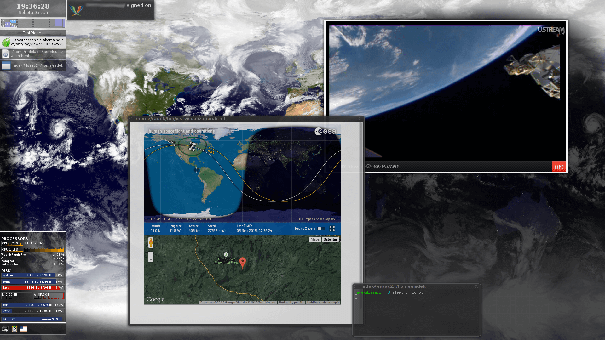Click the BATTERY status bar
This screenshot has width=605, height=340.
(33, 319)
